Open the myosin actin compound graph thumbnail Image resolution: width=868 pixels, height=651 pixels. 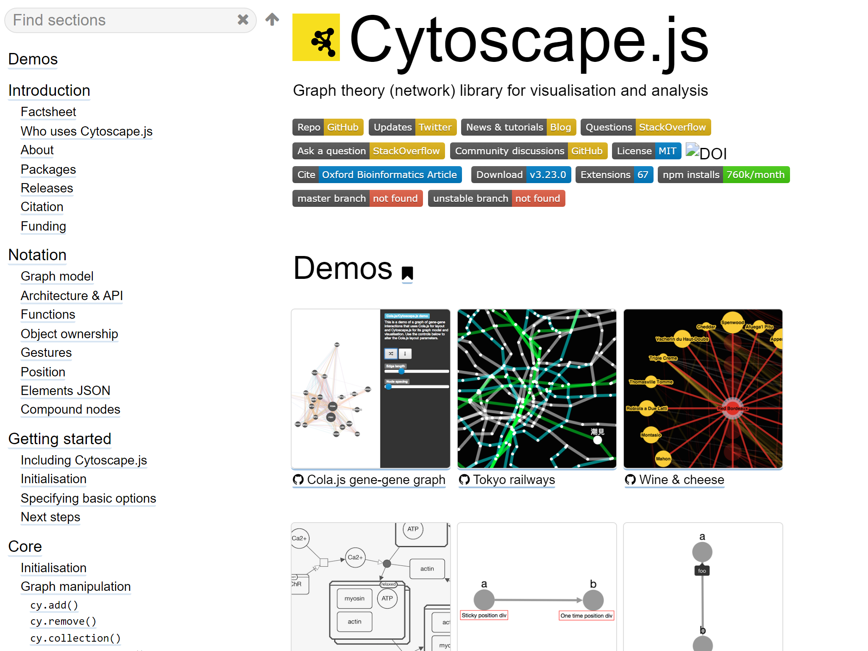pyautogui.click(x=371, y=587)
